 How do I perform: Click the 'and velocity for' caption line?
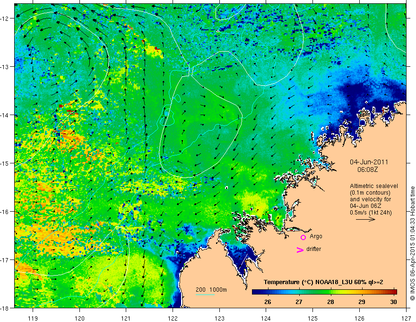[x=370, y=199]
